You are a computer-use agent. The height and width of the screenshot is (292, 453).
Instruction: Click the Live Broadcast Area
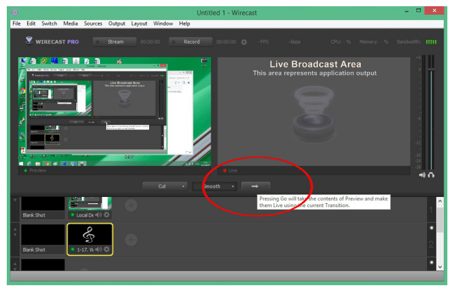(313, 111)
